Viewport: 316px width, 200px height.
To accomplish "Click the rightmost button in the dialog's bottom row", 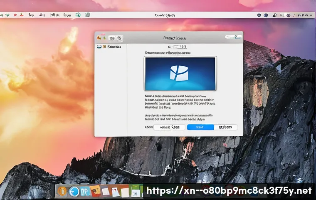I will click(227, 127).
